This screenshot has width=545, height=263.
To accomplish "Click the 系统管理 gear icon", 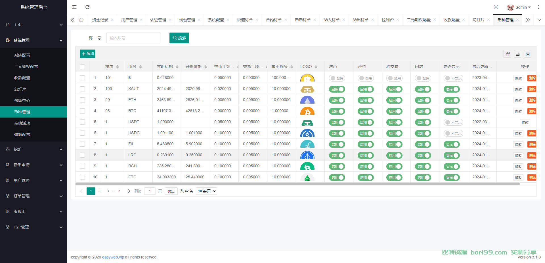I will pos(8,40).
